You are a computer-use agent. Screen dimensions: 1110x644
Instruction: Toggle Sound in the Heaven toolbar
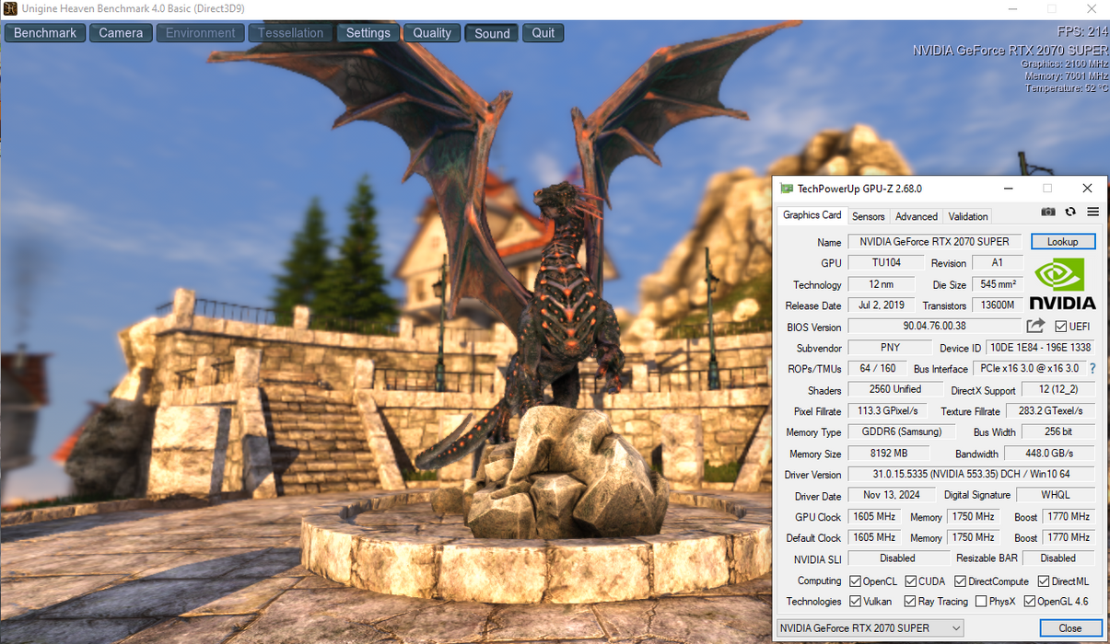tap(492, 33)
